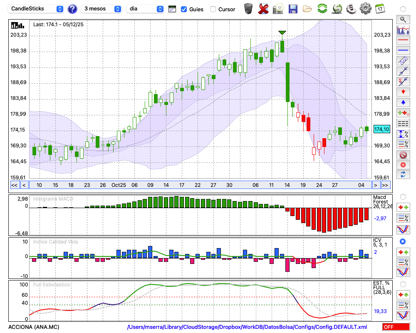Select the red horizontal line tool

pyautogui.click(x=403, y=40)
